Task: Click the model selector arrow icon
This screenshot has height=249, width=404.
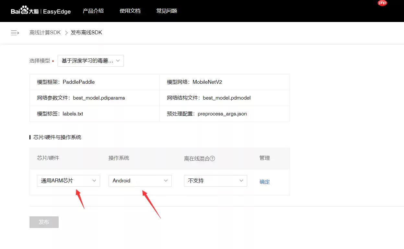Action: point(119,60)
